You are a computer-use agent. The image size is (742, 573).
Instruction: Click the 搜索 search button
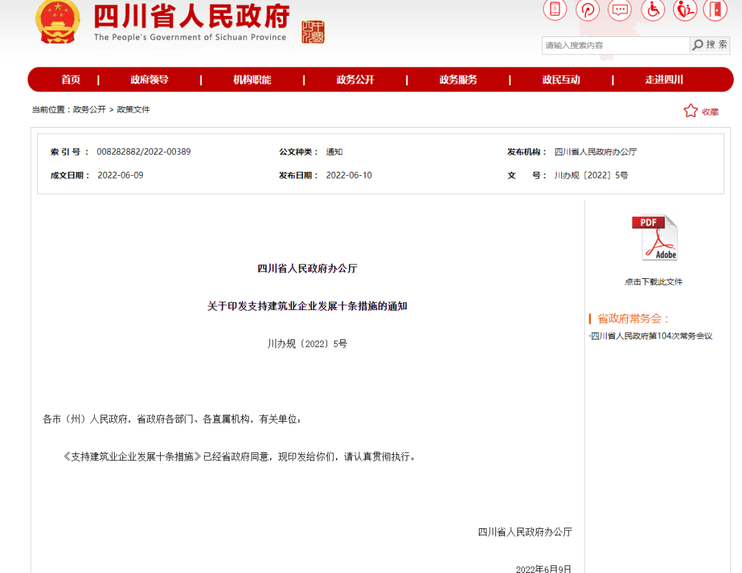[710, 45]
